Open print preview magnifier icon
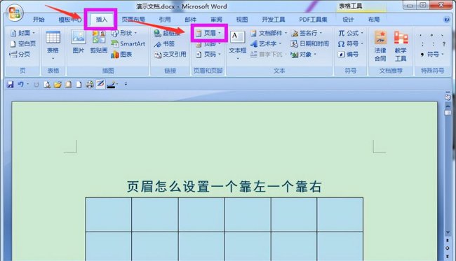The image size is (456, 261). pos(47,85)
